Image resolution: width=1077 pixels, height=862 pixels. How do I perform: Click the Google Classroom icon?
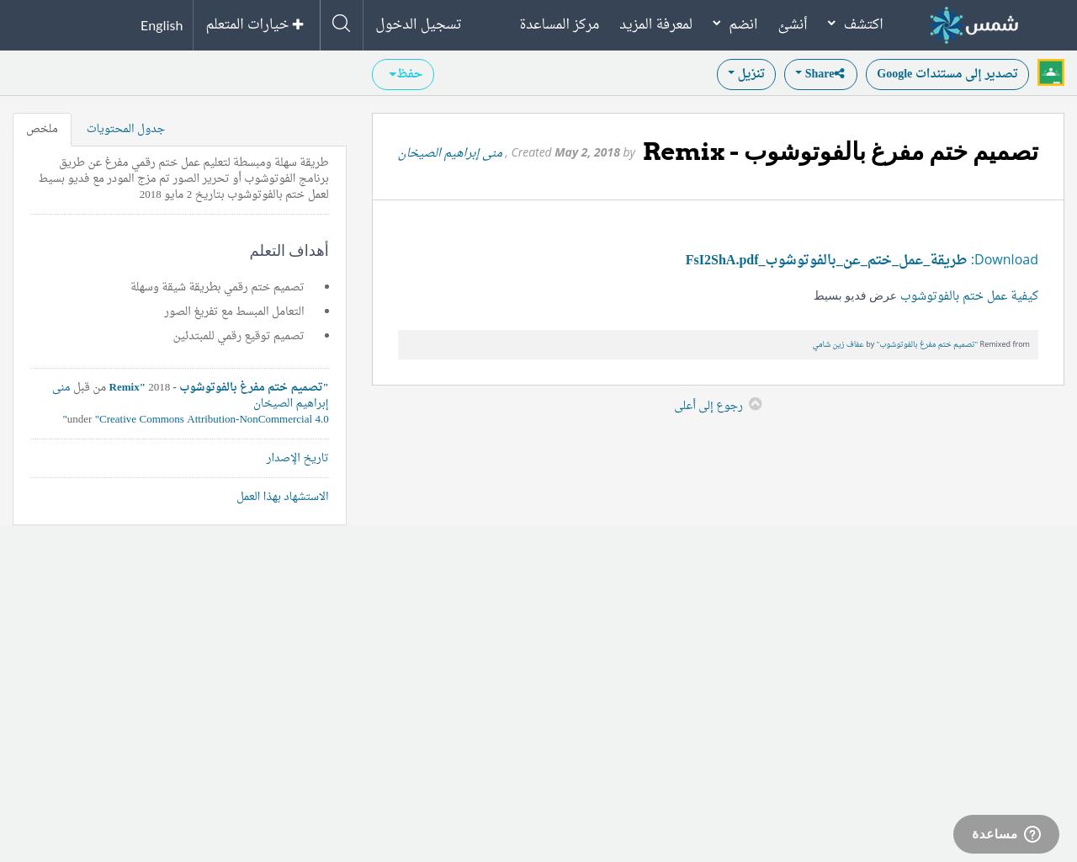pyautogui.click(x=1051, y=73)
